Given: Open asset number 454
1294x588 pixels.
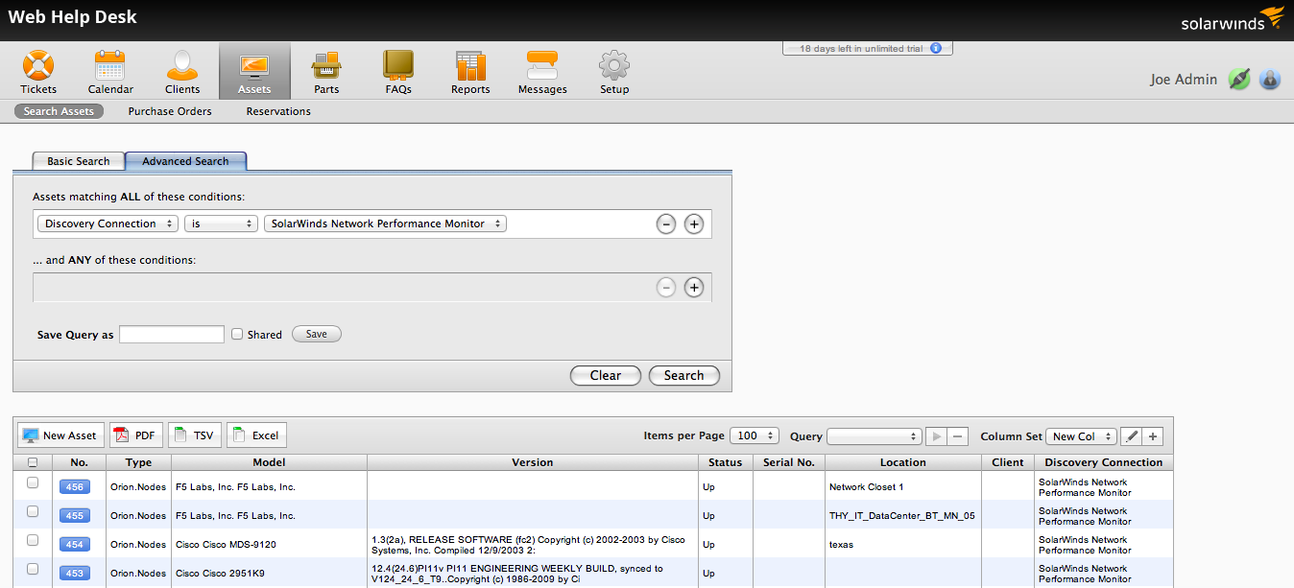Looking at the screenshot, I should click(75, 545).
